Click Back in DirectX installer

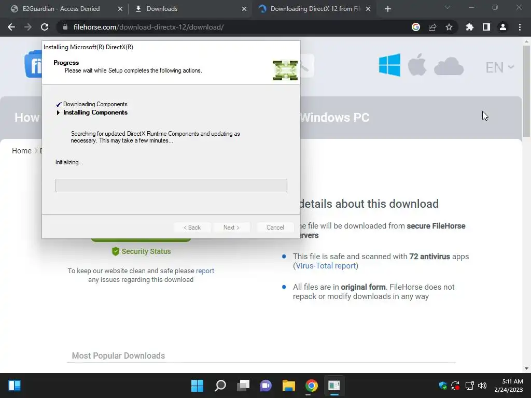click(192, 228)
